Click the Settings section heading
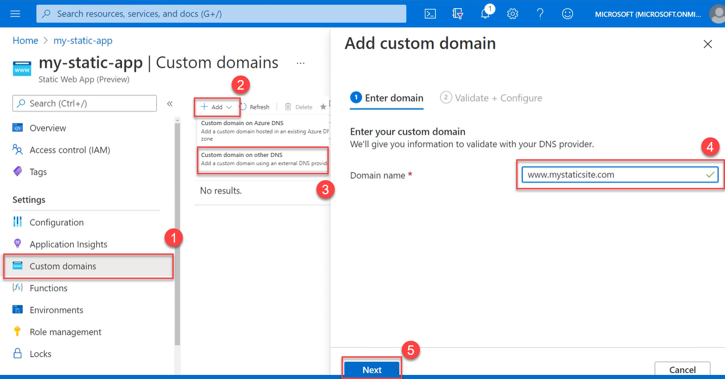725x379 pixels. point(29,200)
